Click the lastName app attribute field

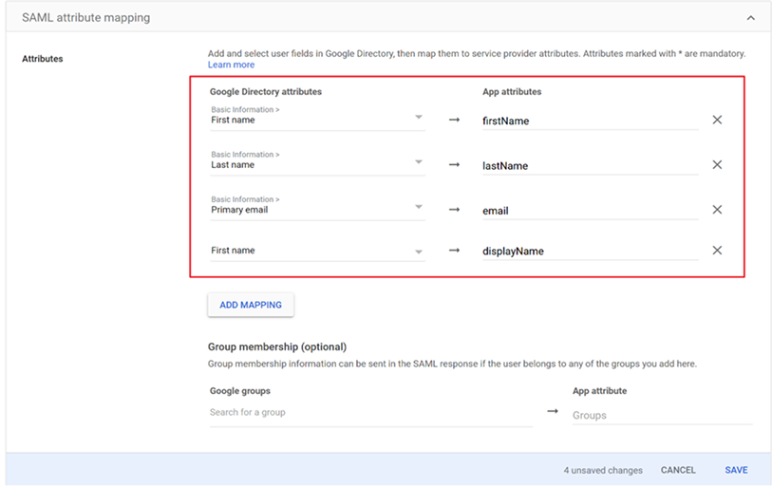[589, 165]
